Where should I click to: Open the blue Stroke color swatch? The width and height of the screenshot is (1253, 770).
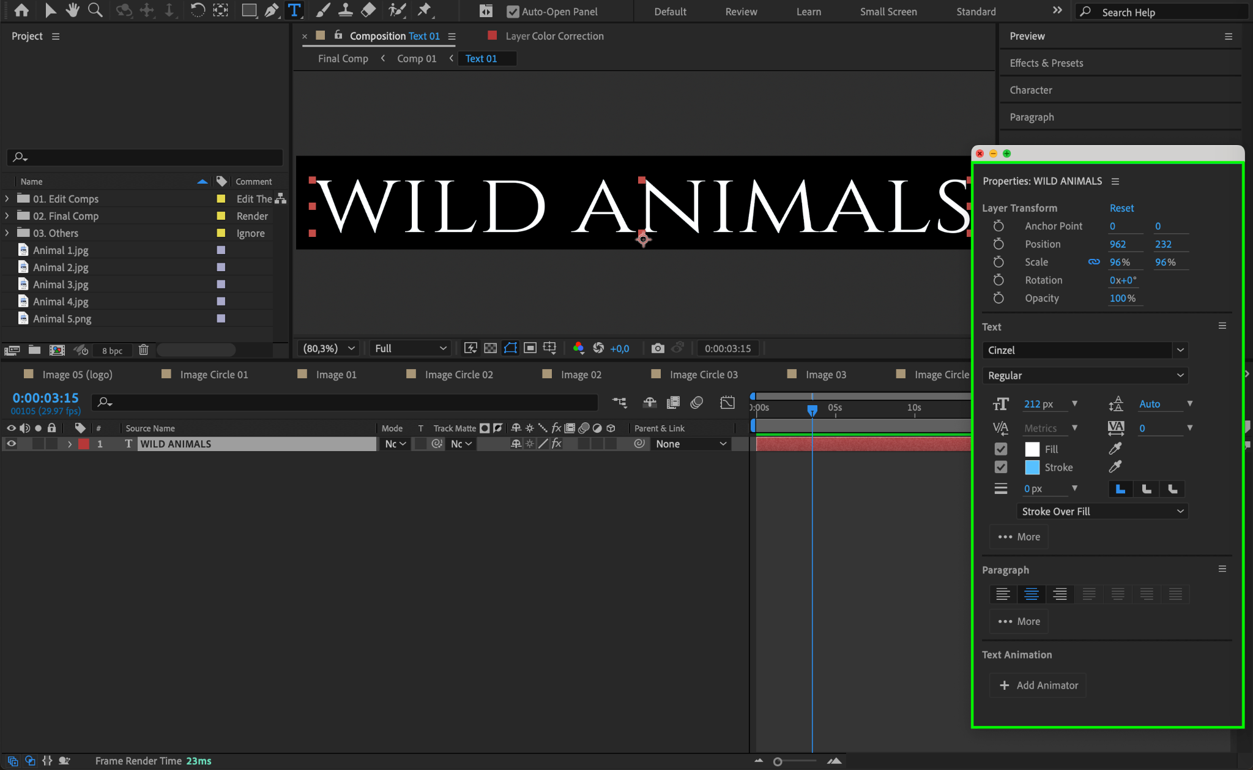[1032, 468]
